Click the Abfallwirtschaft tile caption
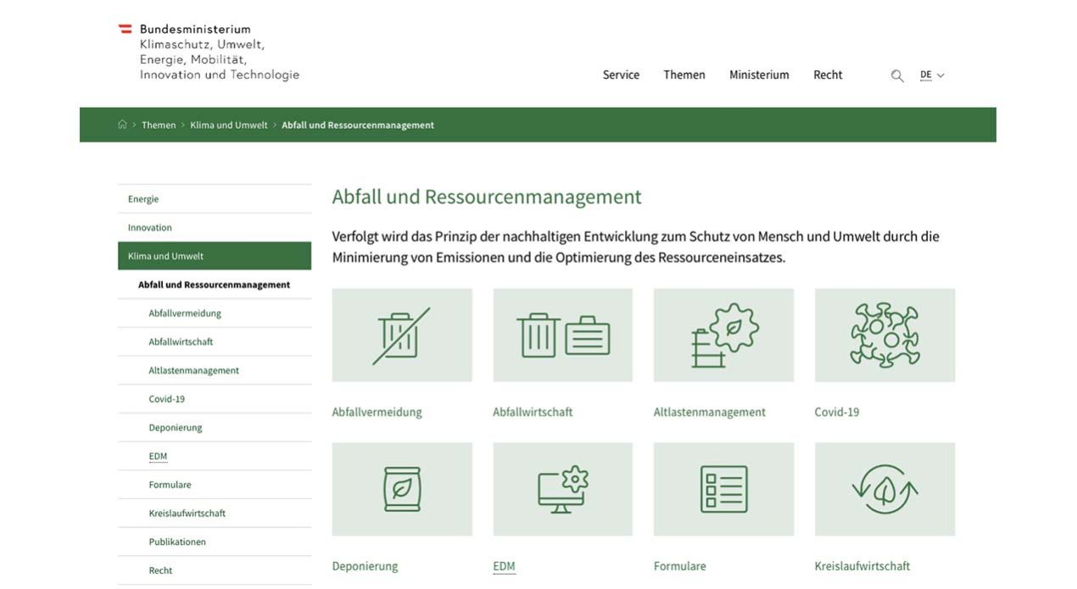Viewport: 1077px width, 589px height. [533, 412]
